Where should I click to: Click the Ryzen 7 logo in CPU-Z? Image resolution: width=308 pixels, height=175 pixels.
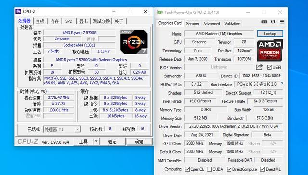[x=134, y=42]
